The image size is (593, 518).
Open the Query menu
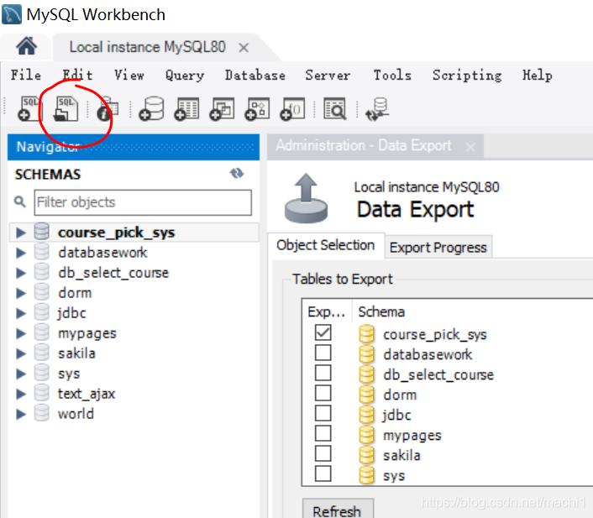(185, 76)
